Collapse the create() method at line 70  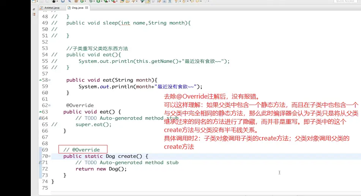click(49, 156)
